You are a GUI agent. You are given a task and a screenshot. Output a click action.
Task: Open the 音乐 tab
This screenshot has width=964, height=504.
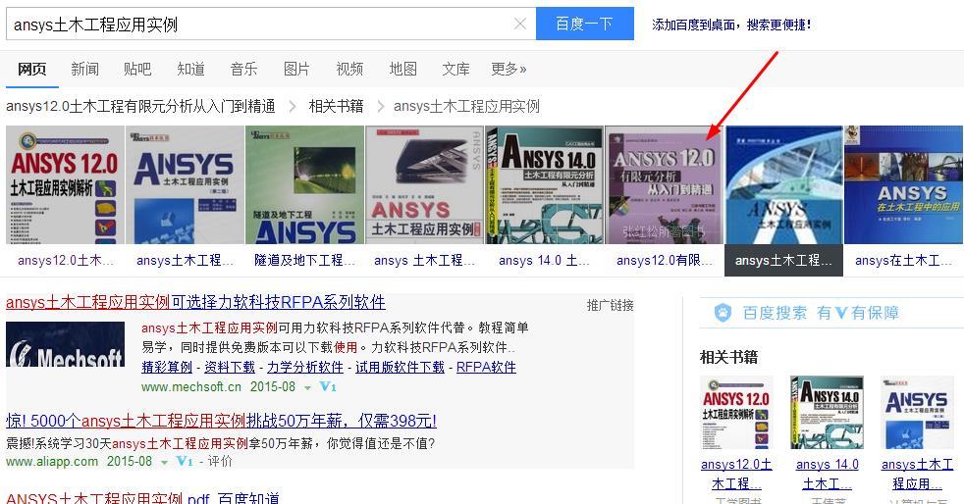pyautogui.click(x=243, y=69)
